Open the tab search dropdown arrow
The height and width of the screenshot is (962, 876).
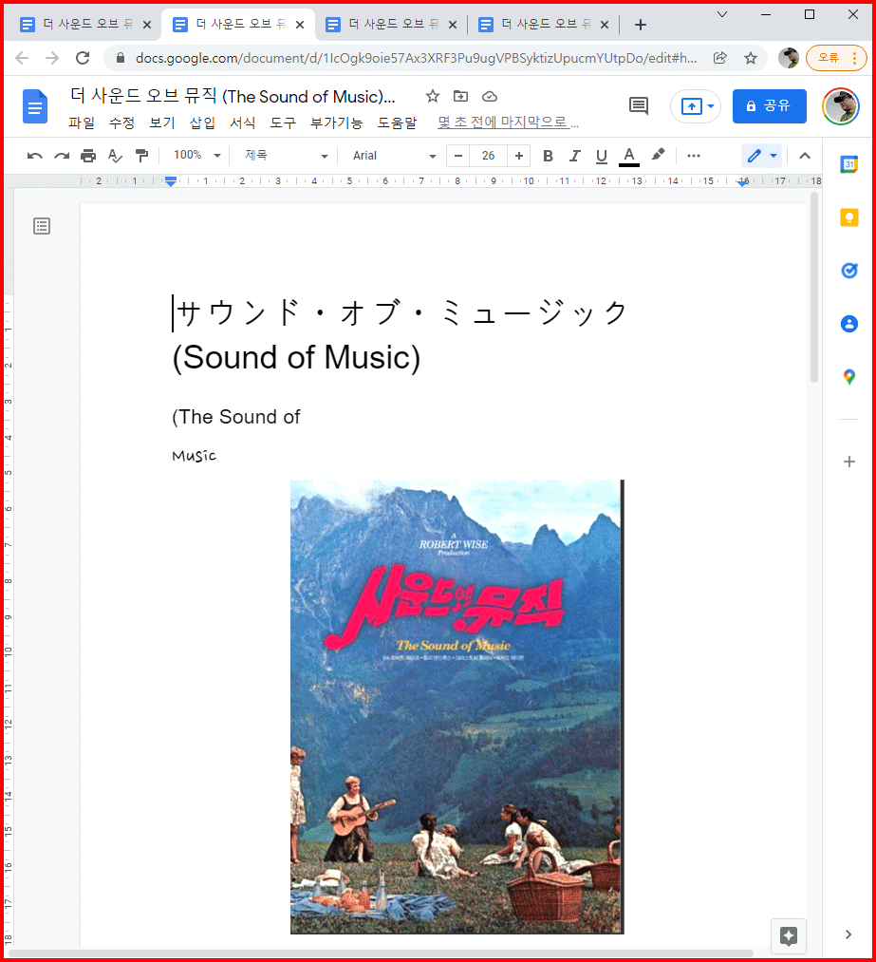pos(722,15)
